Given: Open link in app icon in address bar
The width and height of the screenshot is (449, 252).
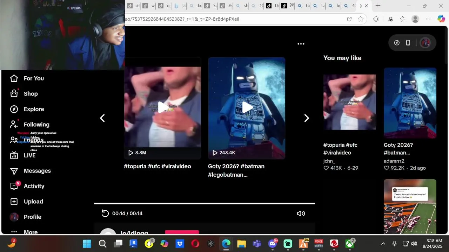Looking at the screenshot, I should coord(349,19).
